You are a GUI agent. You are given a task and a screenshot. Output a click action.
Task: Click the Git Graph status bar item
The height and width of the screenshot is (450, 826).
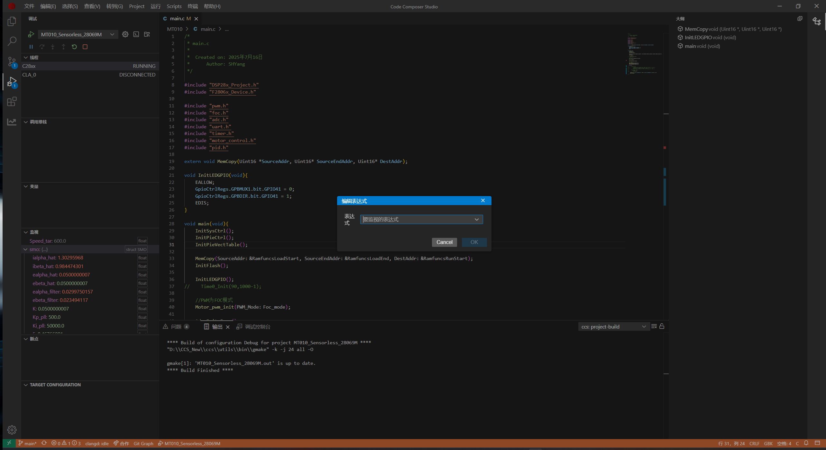tap(143, 444)
